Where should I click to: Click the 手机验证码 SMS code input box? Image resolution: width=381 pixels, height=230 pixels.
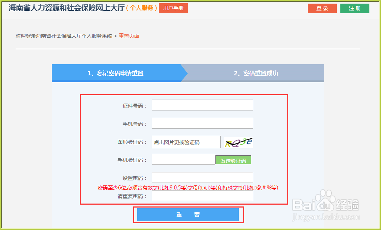[183, 159]
